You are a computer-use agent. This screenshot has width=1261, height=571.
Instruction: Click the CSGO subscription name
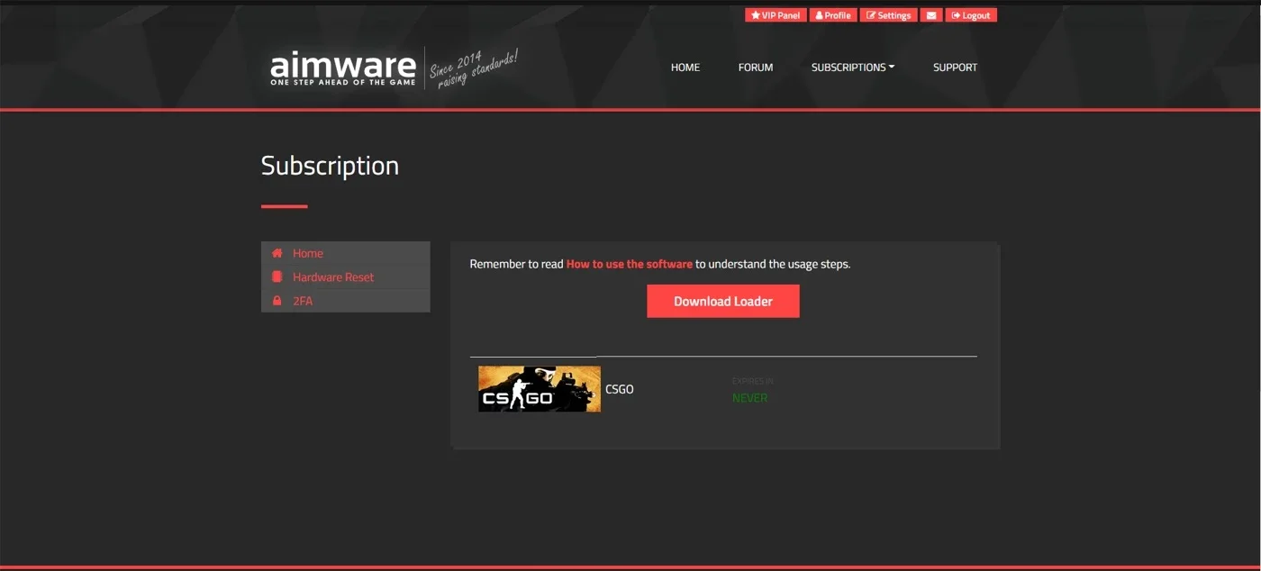[620, 389]
